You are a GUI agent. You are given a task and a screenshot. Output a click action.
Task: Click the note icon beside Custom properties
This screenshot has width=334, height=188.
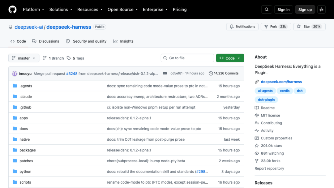[x=257, y=138]
